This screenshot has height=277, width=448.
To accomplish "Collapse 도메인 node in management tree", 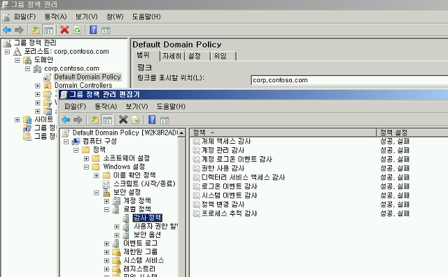I will click(17, 60).
